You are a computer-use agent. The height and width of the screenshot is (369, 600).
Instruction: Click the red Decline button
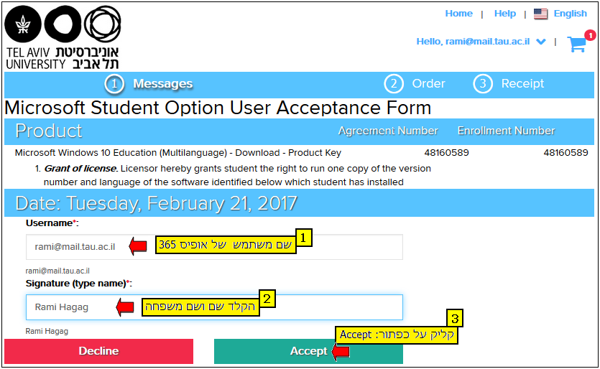[98, 351]
